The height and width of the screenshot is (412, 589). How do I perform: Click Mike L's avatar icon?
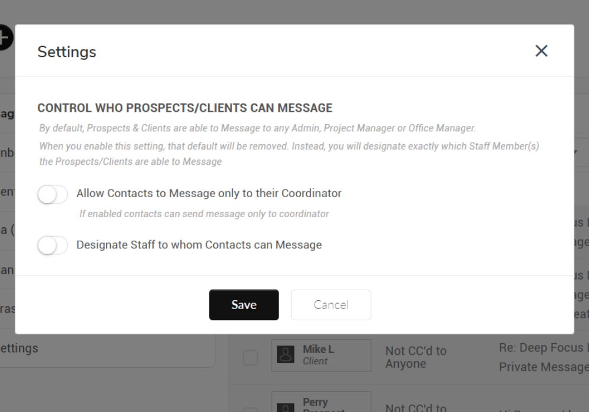click(x=286, y=354)
